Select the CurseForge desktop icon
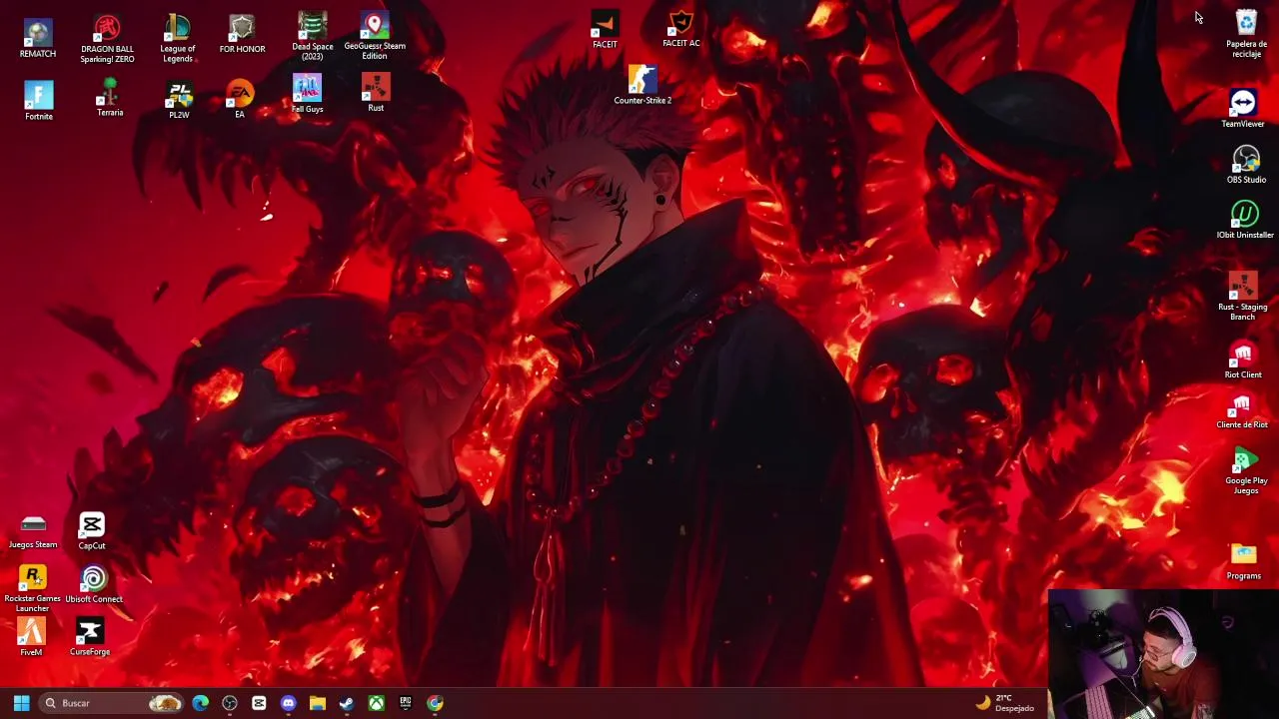This screenshot has width=1279, height=719. (x=90, y=637)
